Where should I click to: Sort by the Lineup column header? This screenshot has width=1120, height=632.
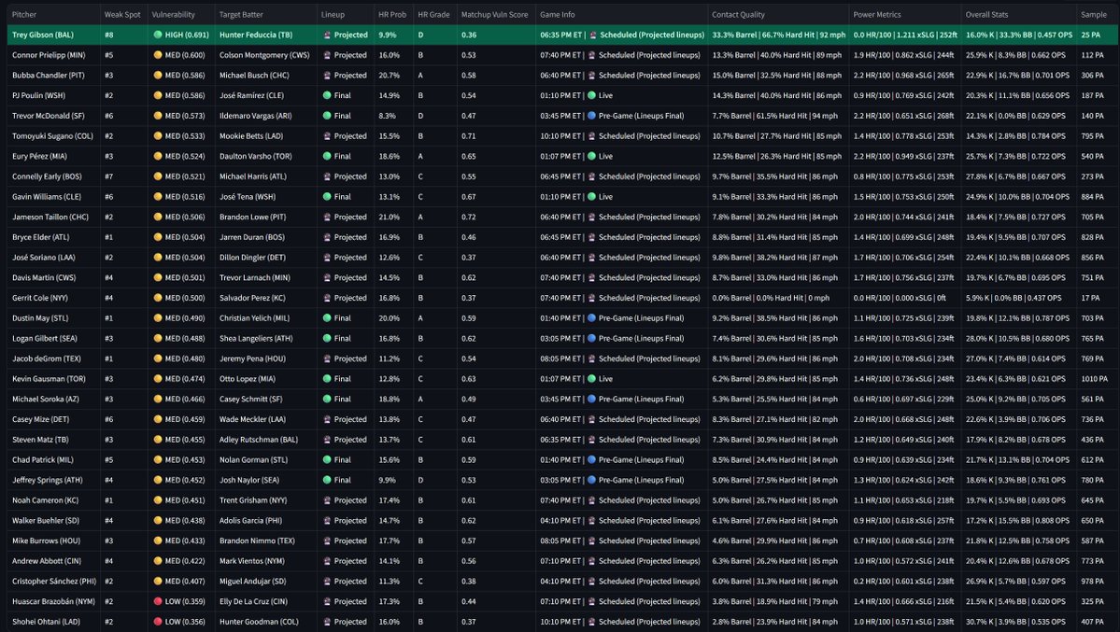click(x=333, y=14)
